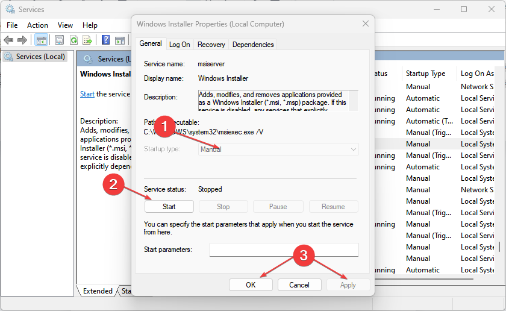The width and height of the screenshot is (506, 311).
Task: Click the Services list vertical scrollbar thumb
Action: tap(499, 247)
